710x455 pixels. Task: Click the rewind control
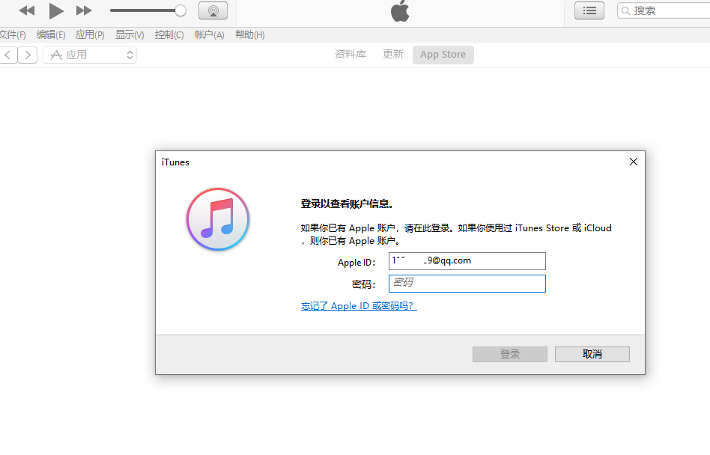(26, 10)
